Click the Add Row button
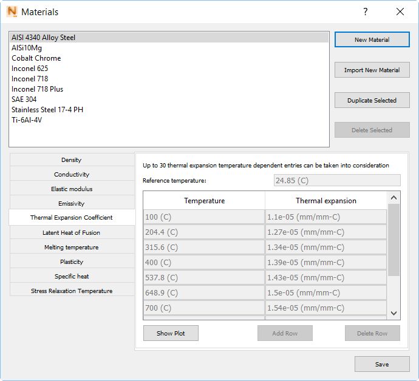The width and height of the screenshot is (419, 381). click(285, 333)
